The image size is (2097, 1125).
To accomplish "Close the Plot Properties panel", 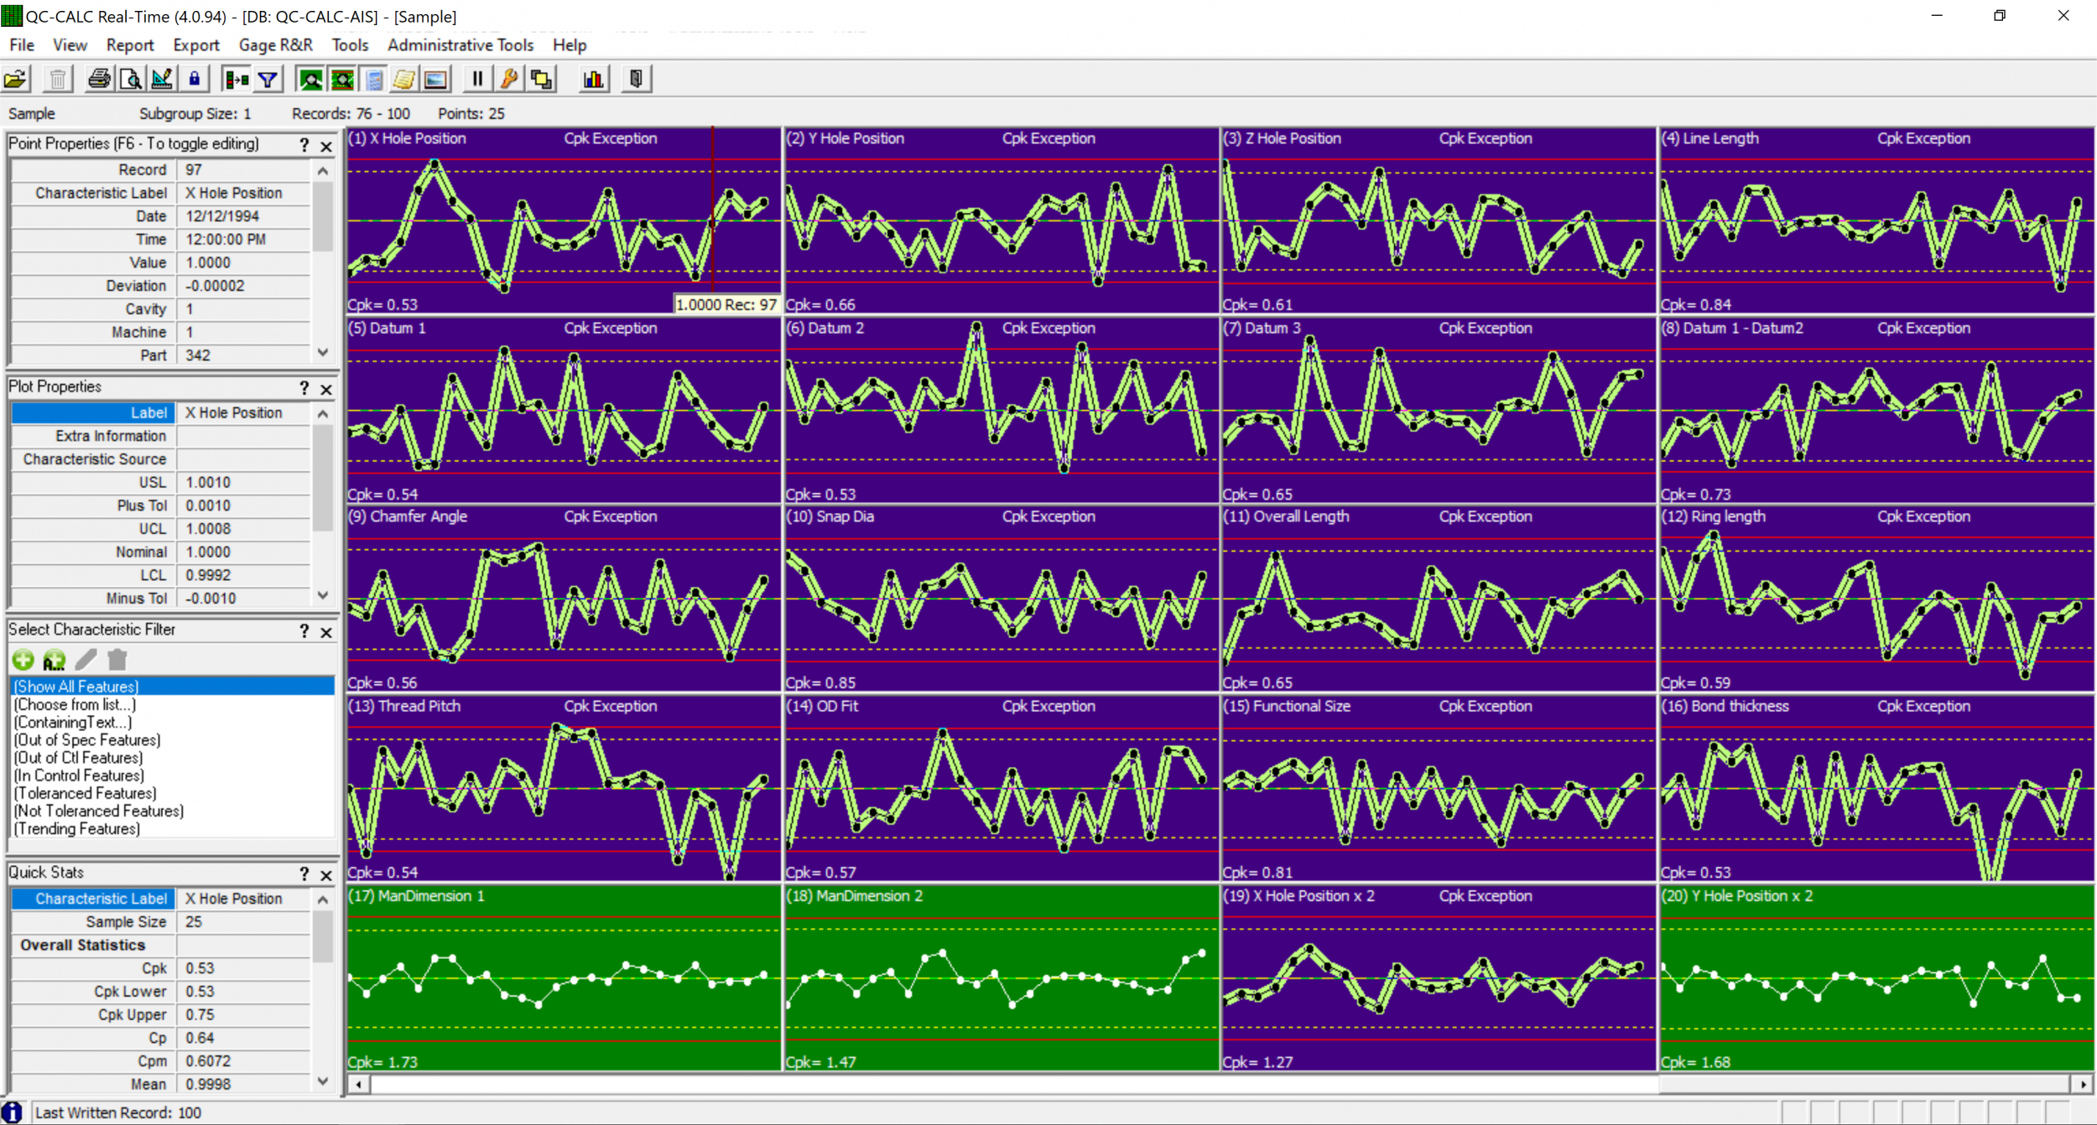I will pos(326,389).
